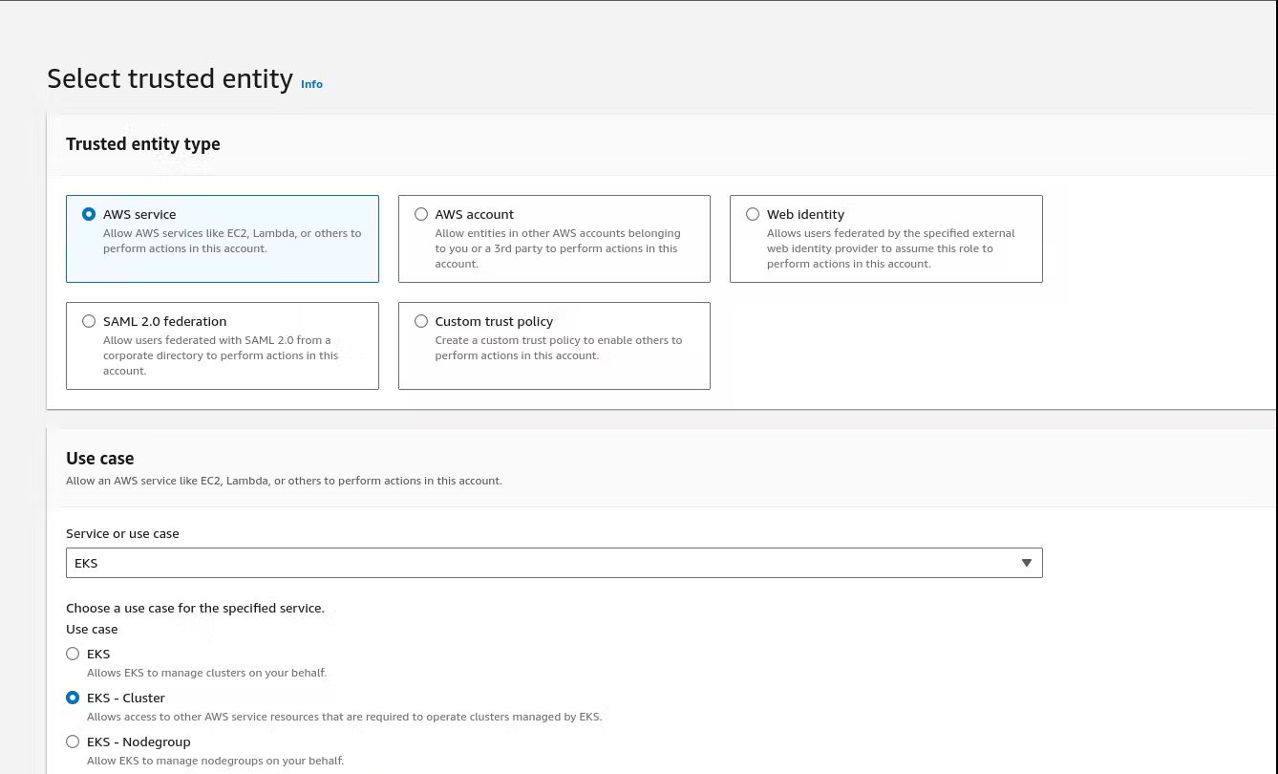
Task: Click 'Allows EKS to manage clusters on your behalf.'
Action: click(x=206, y=673)
